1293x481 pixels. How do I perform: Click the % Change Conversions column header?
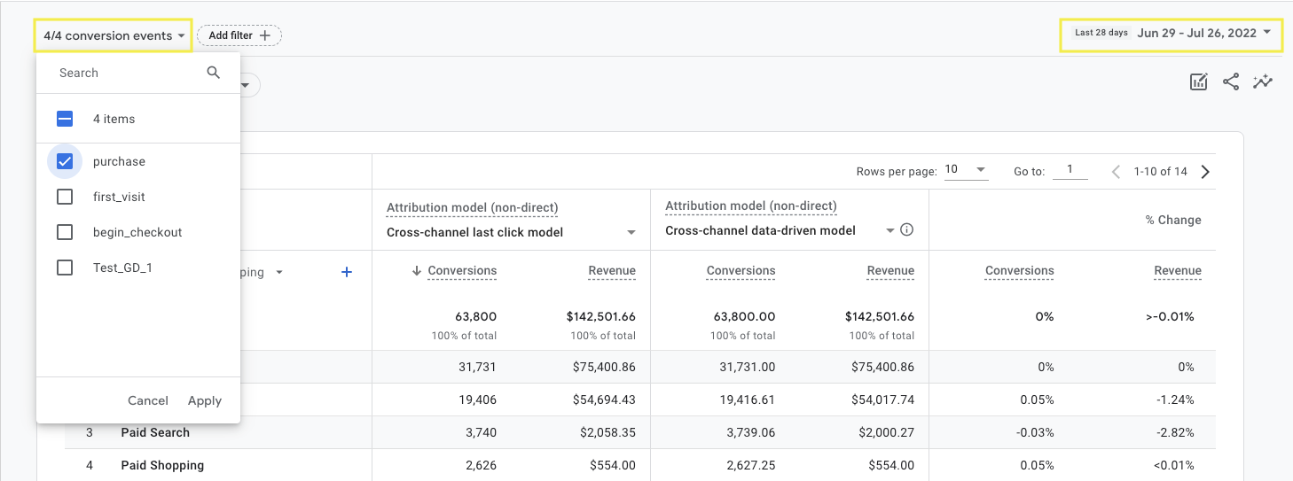[1019, 271]
